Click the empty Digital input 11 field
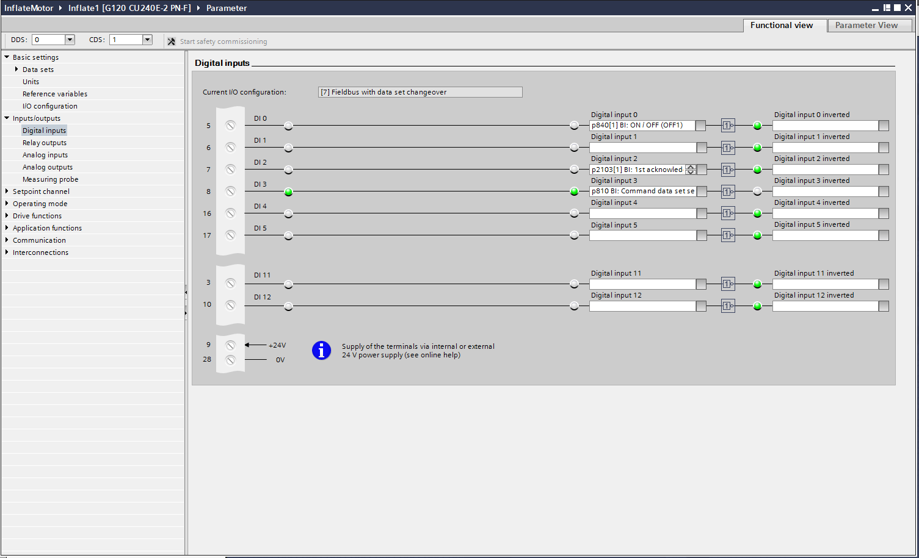This screenshot has width=919, height=558. point(642,284)
